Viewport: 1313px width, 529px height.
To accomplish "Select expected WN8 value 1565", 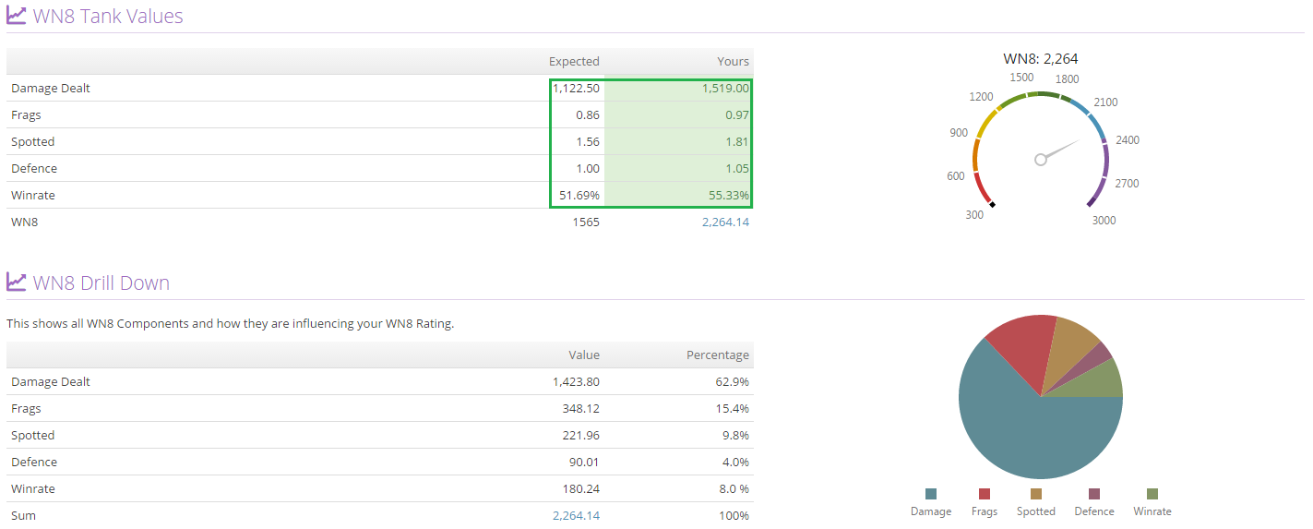I will (x=586, y=222).
